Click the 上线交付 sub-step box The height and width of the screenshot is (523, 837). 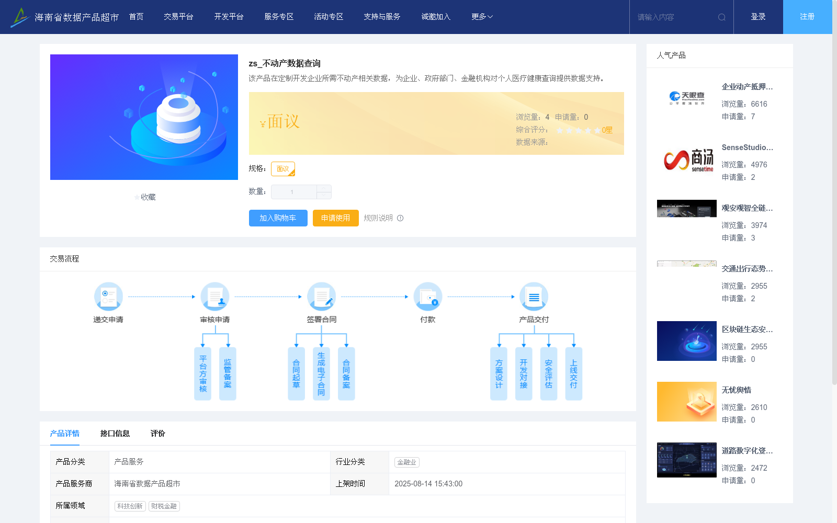coord(574,374)
